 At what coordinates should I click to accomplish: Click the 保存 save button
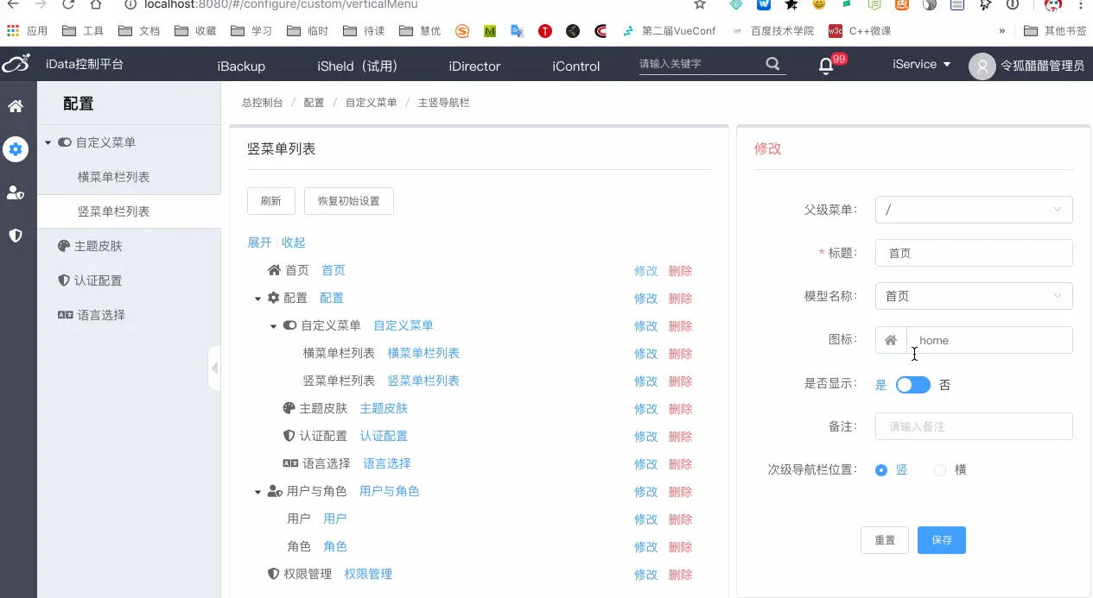[941, 540]
